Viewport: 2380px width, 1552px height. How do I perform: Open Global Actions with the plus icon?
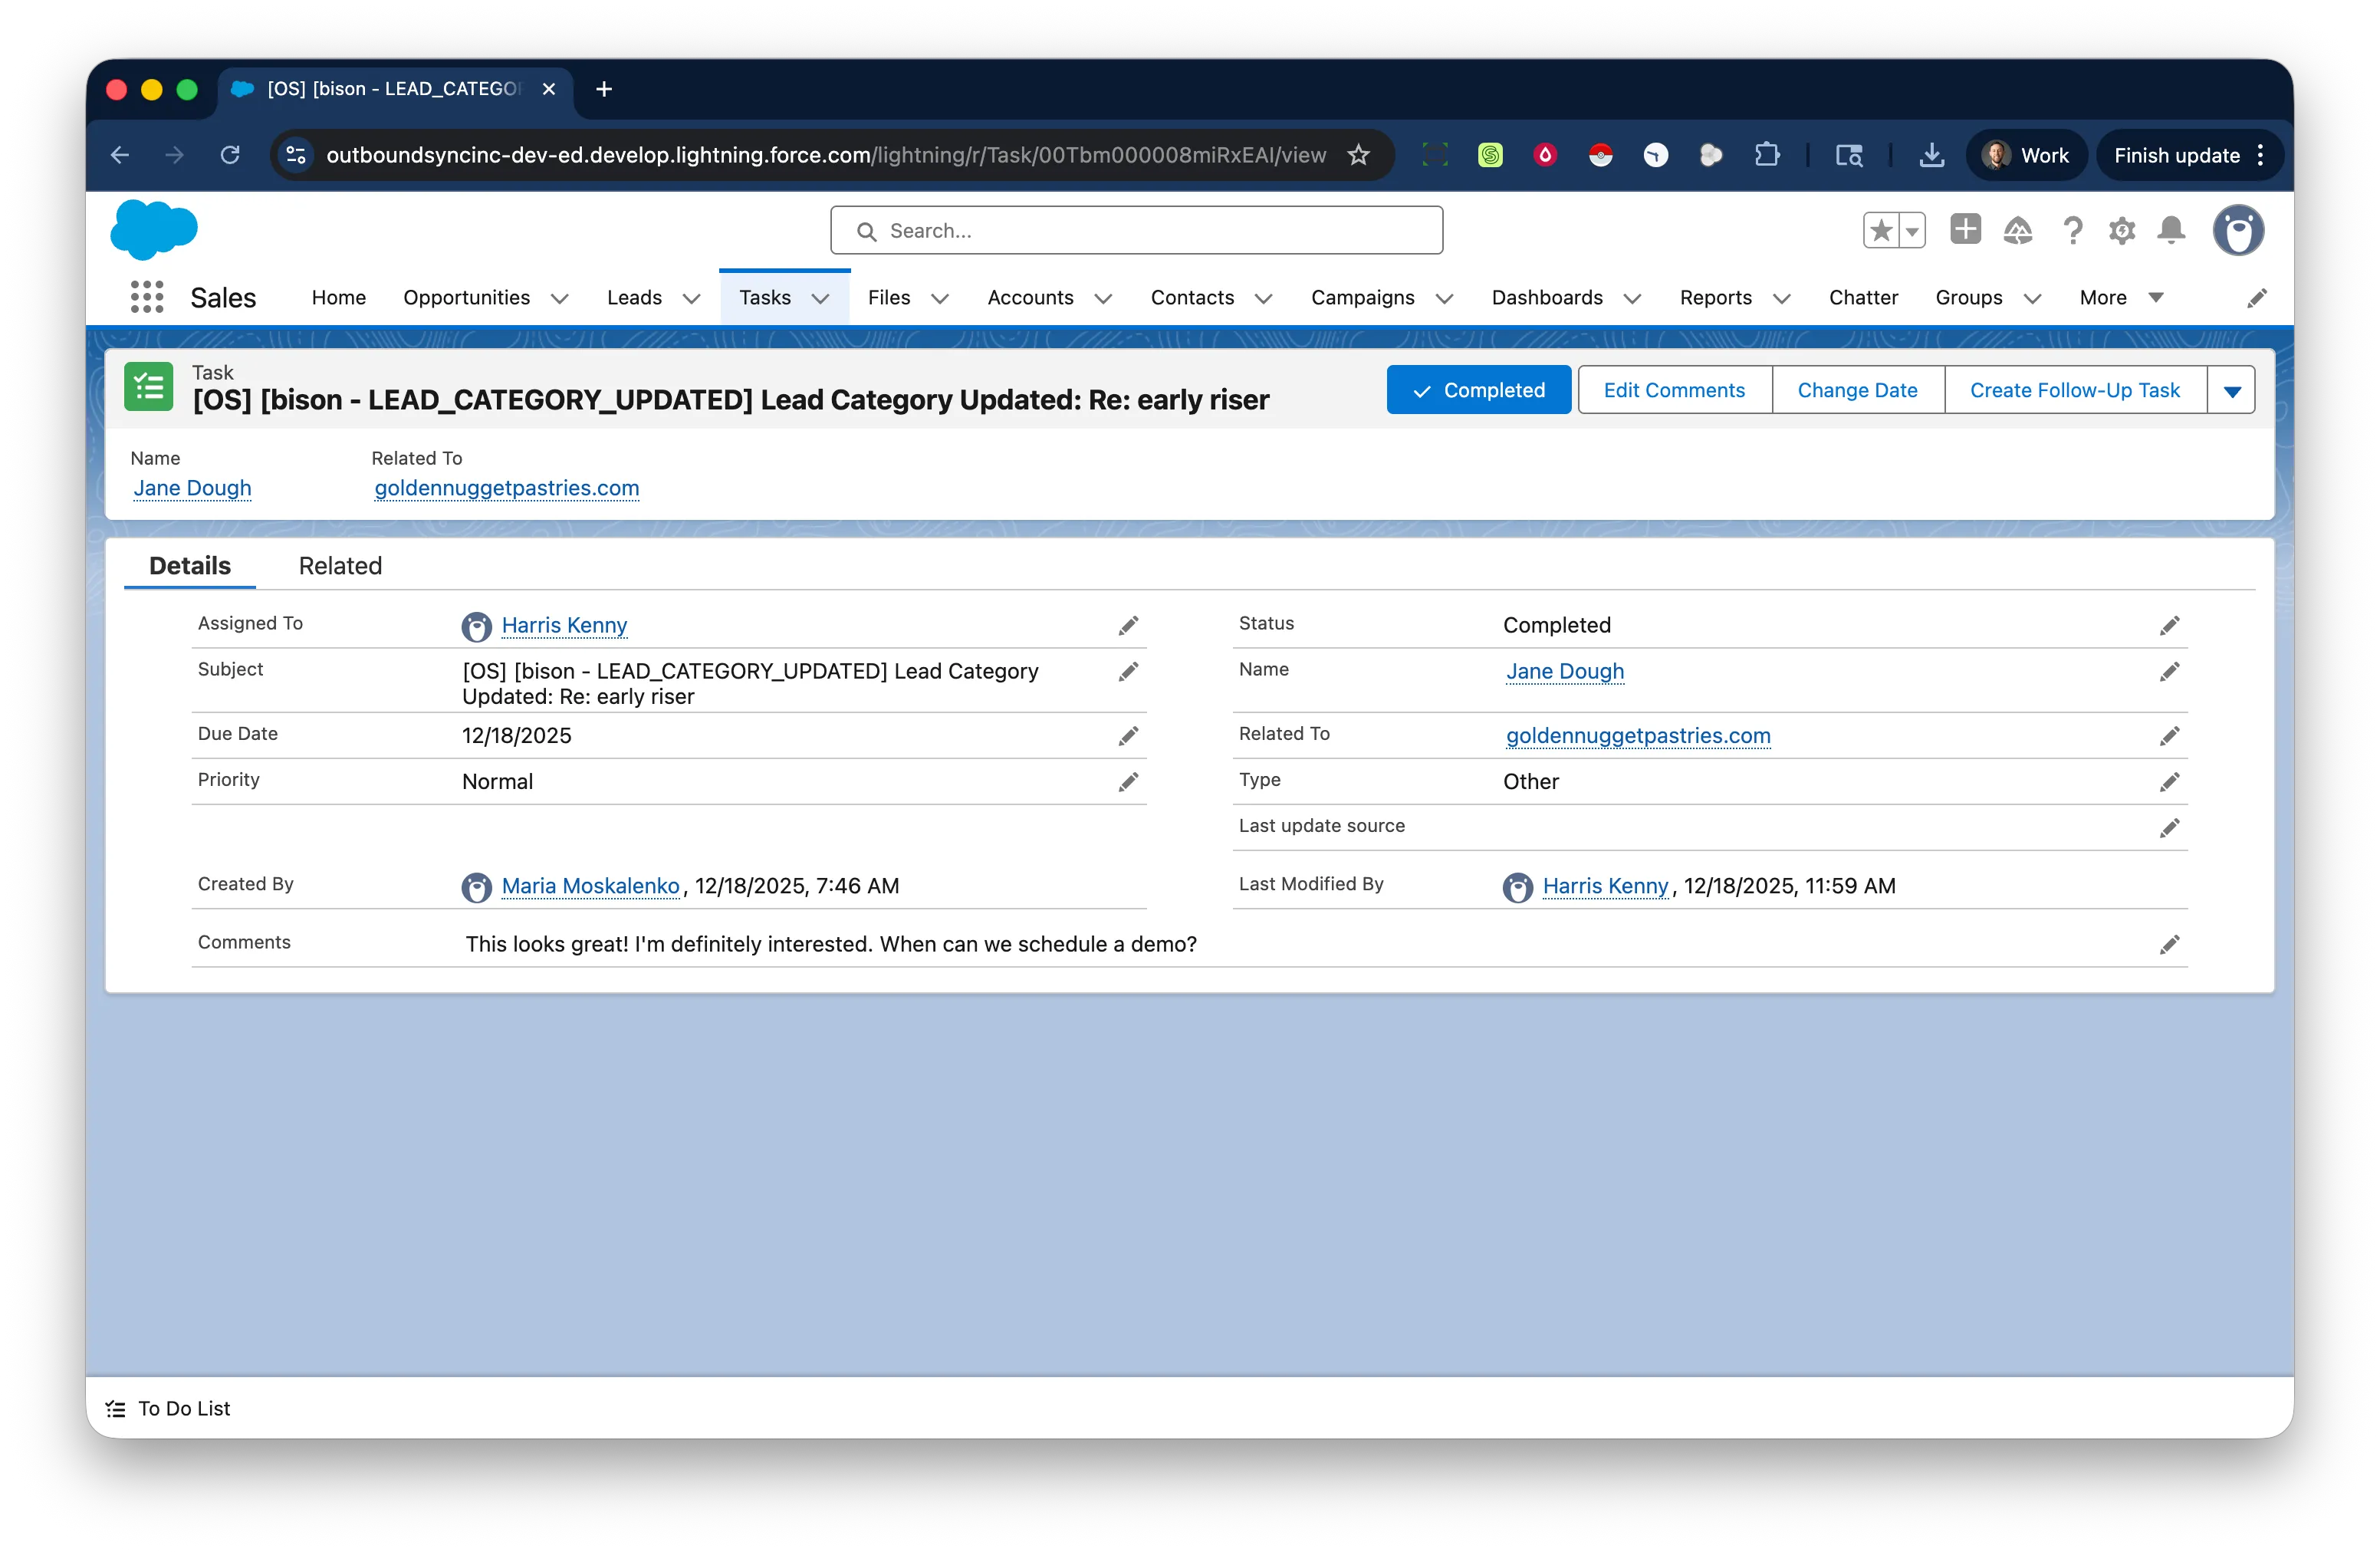(x=1964, y=230)
